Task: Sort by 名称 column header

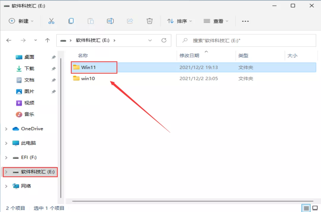Action: (x=83, y=56)
